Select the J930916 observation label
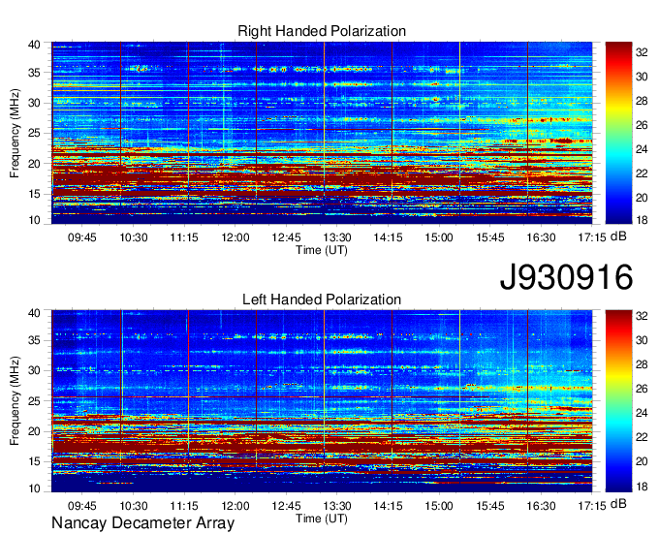This screenshot has width=659, height=535. [x=566, y=277]
